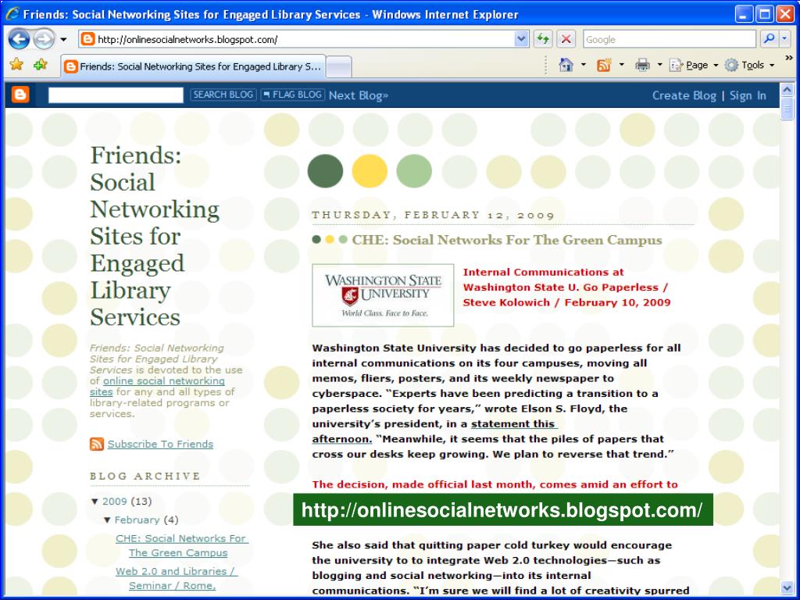The width and height of the screenshot is (800, 600).
Task: Open the Tools menu
Action: (749, 65)
